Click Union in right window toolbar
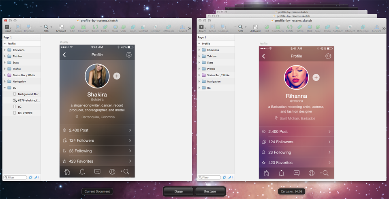 [327, 28]
